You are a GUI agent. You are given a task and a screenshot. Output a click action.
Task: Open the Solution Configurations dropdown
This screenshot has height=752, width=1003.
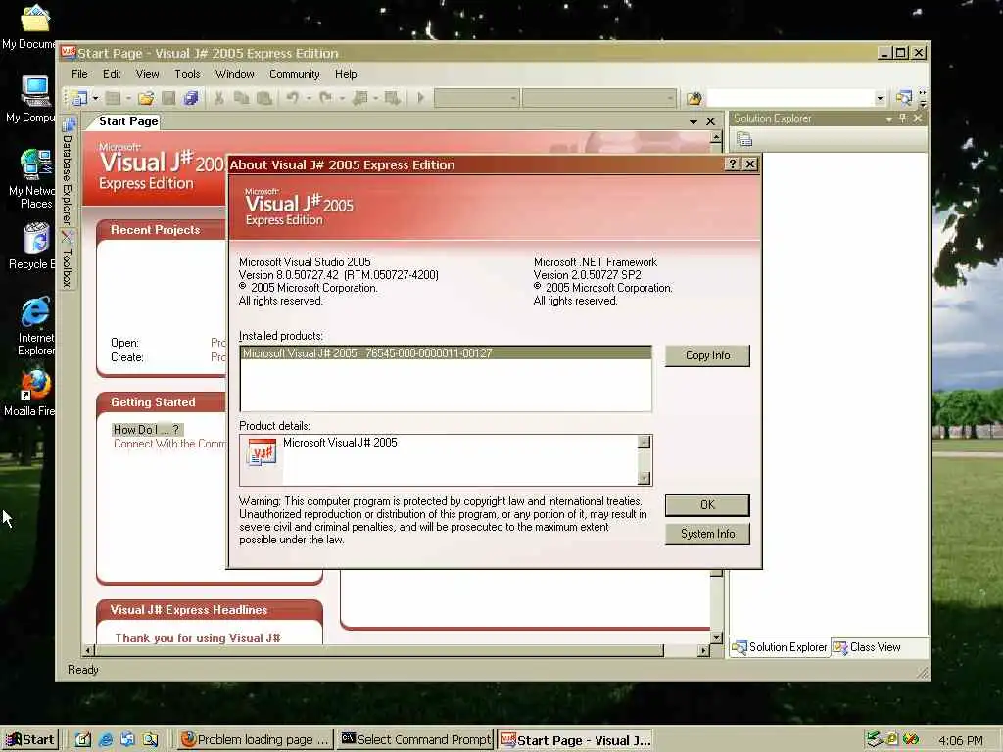pos(513,98)
